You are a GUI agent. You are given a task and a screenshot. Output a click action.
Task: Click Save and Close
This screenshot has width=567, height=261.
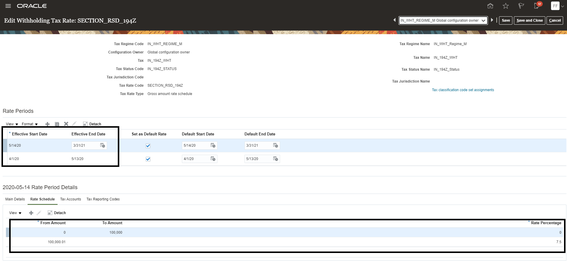click(x=529, y=20)
